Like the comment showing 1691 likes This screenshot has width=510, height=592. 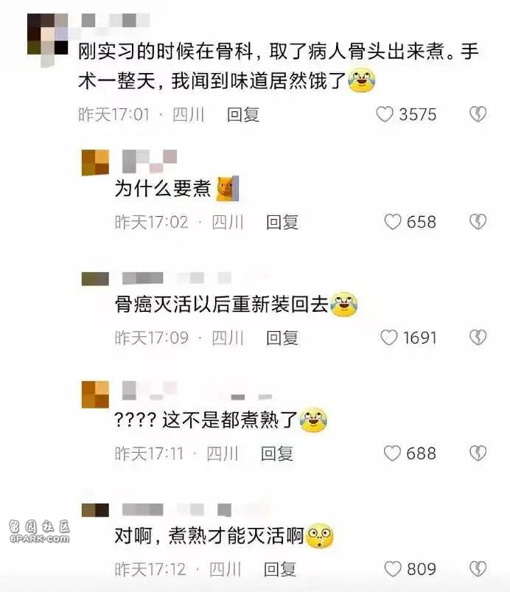tap(388, 338)
